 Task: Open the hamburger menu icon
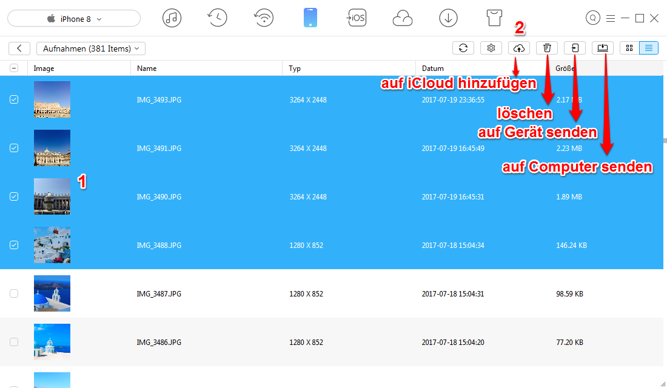coord(611,18)
